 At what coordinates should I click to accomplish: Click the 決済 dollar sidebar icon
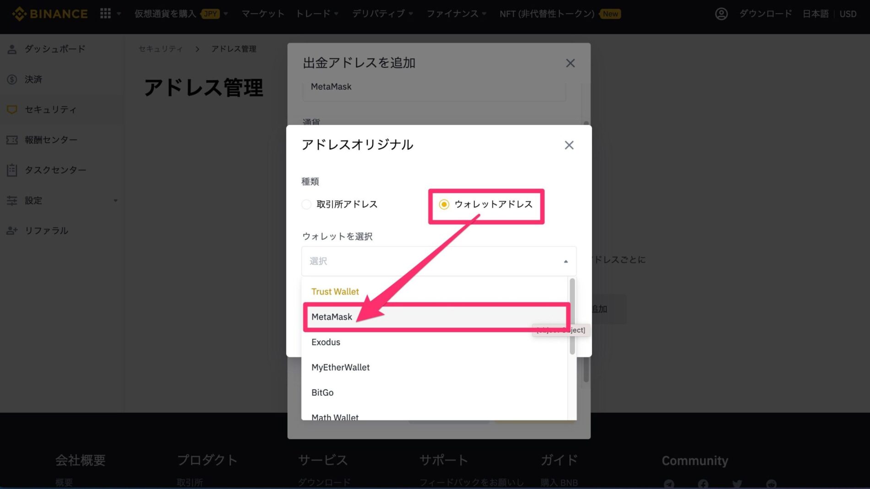pos(12,80)
